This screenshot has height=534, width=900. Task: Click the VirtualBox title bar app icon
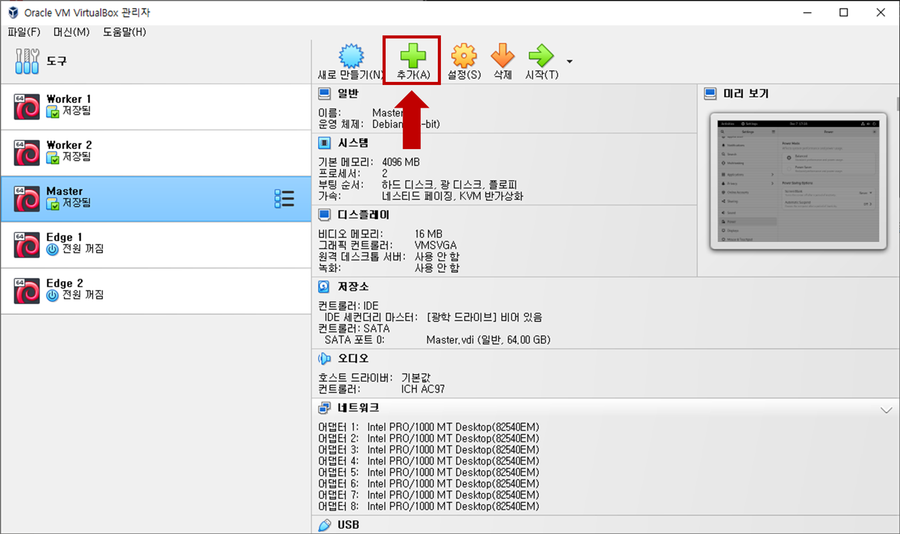[x=13, y=12]
